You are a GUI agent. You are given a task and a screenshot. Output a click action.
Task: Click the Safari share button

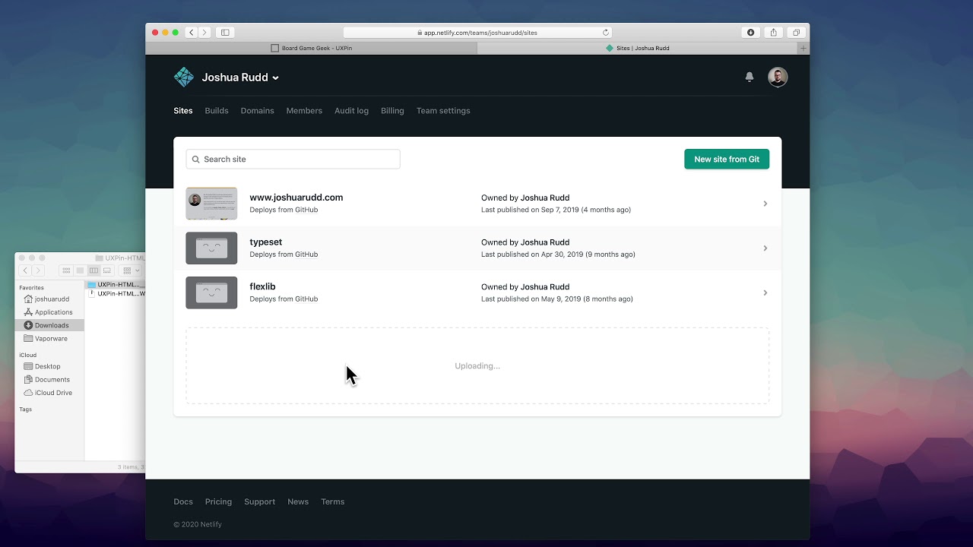pyautogui.click(x=774, y=33)
